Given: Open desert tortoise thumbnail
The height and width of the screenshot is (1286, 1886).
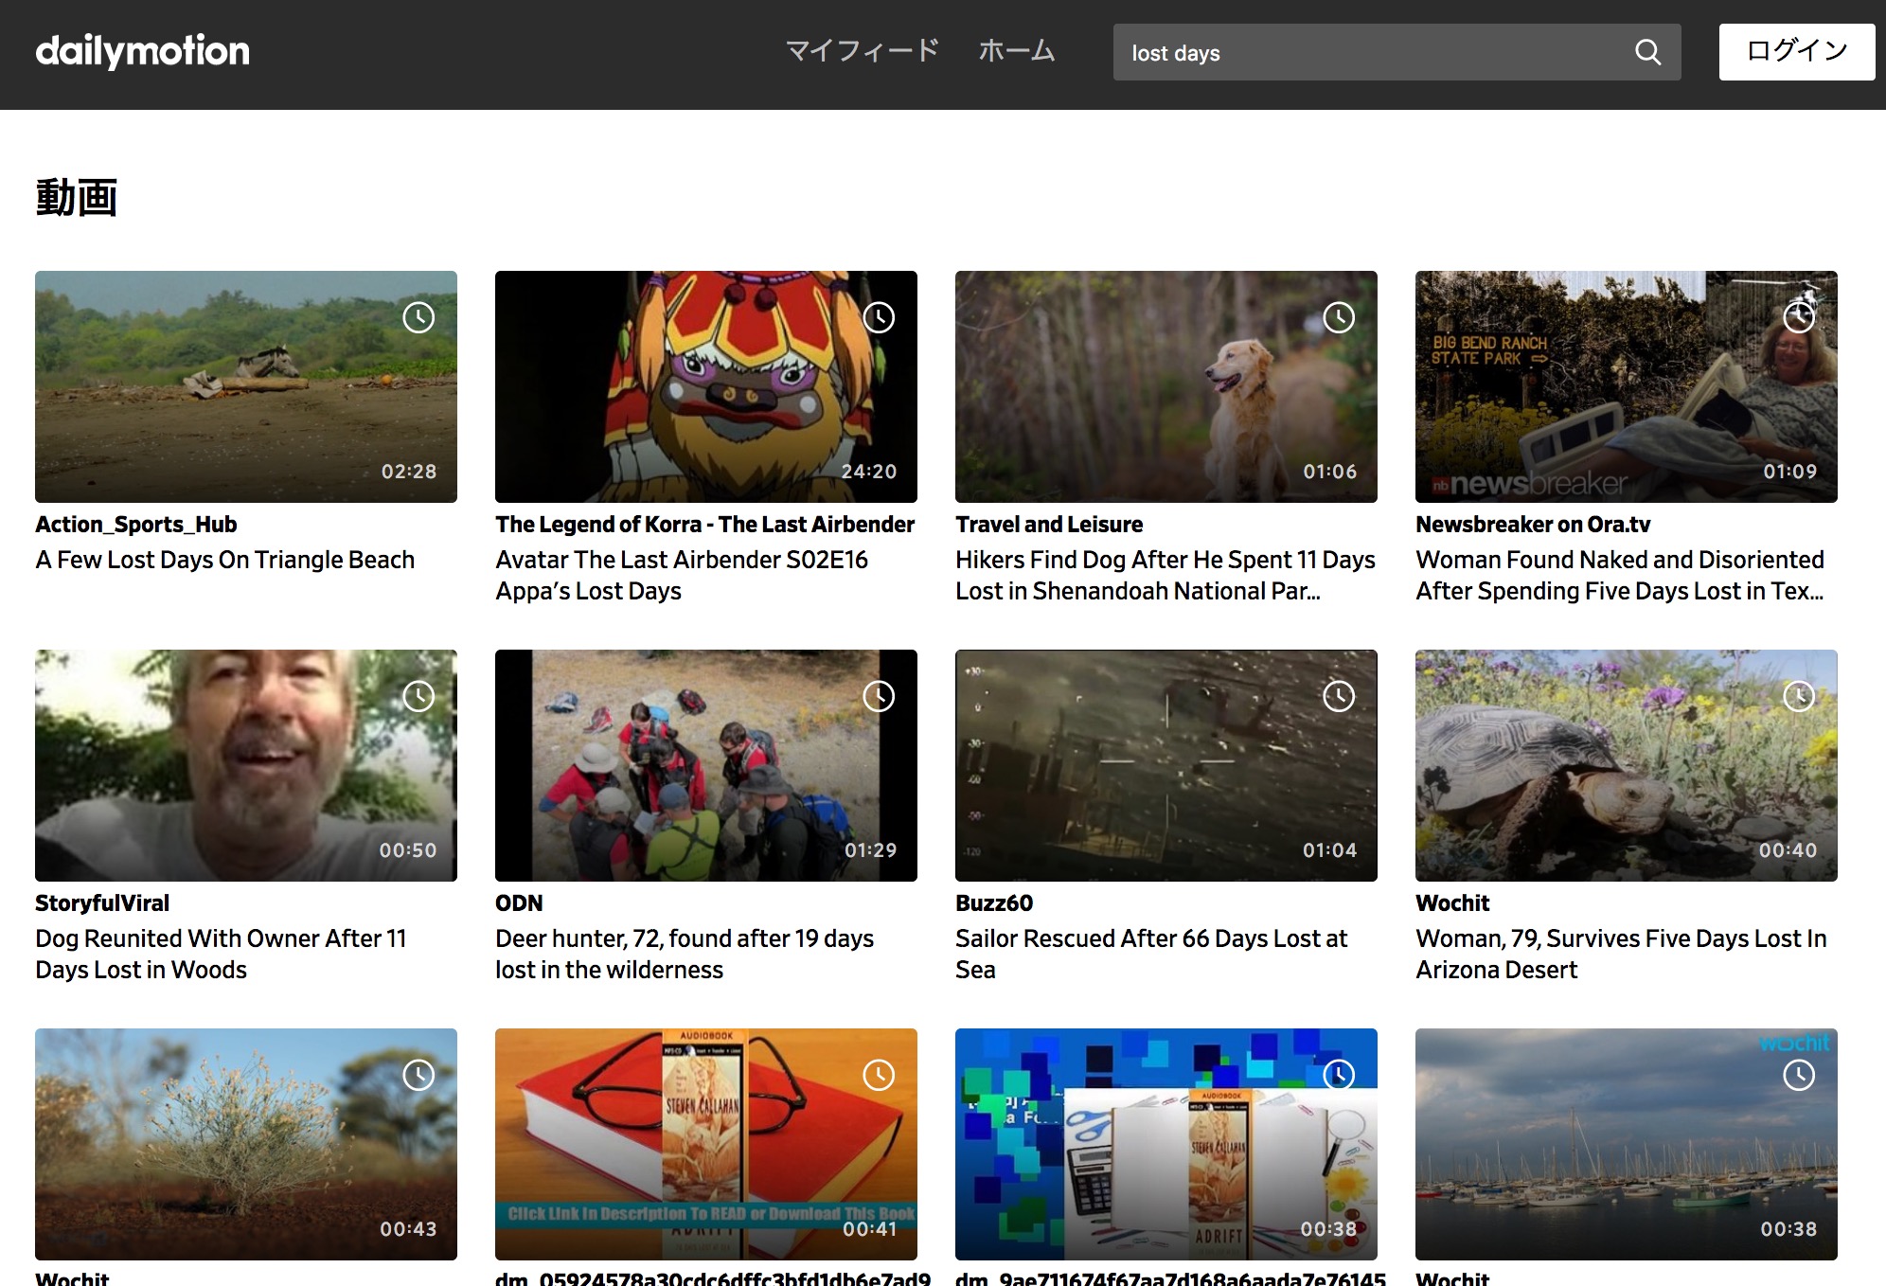Looking at the screenshot, I should [1627, 765].
